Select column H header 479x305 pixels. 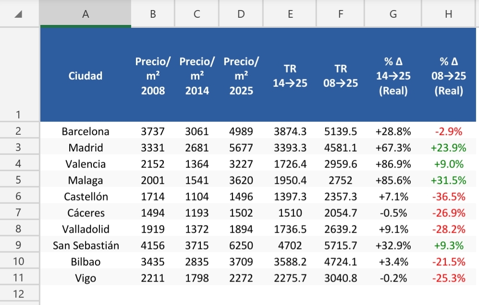[448, 14]
